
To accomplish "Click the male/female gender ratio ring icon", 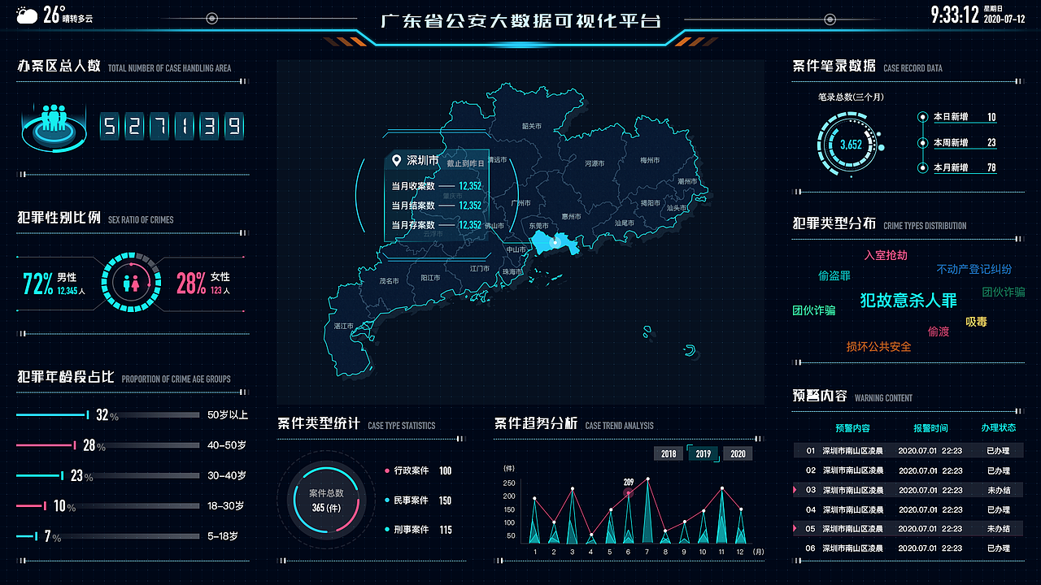I will point(131,283).
